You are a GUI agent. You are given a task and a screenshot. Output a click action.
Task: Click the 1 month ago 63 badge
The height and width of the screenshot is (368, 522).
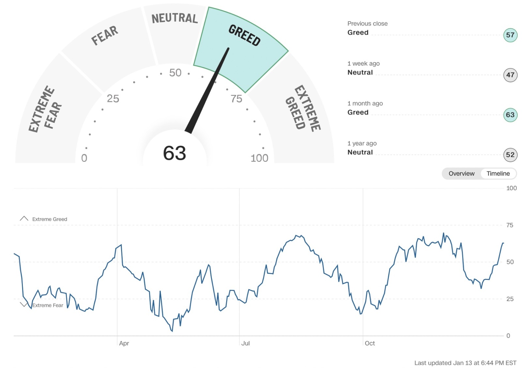(510, 115)
